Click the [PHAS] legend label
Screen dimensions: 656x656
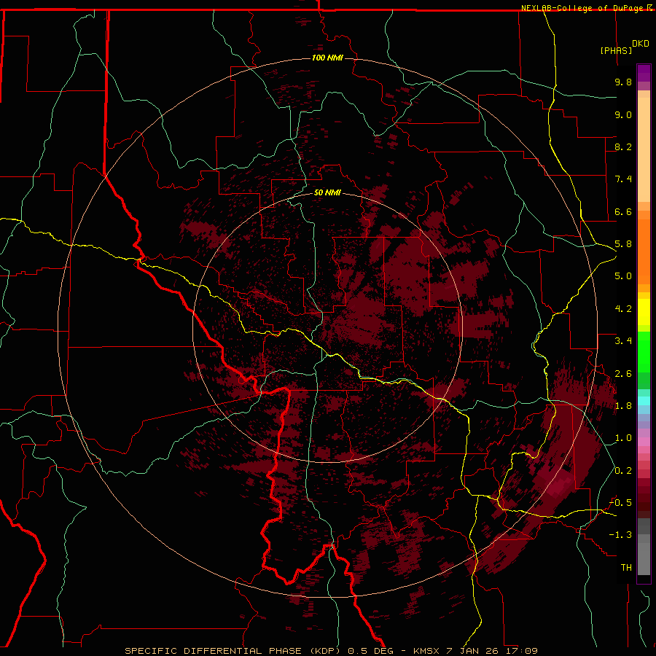pos(616,50)
